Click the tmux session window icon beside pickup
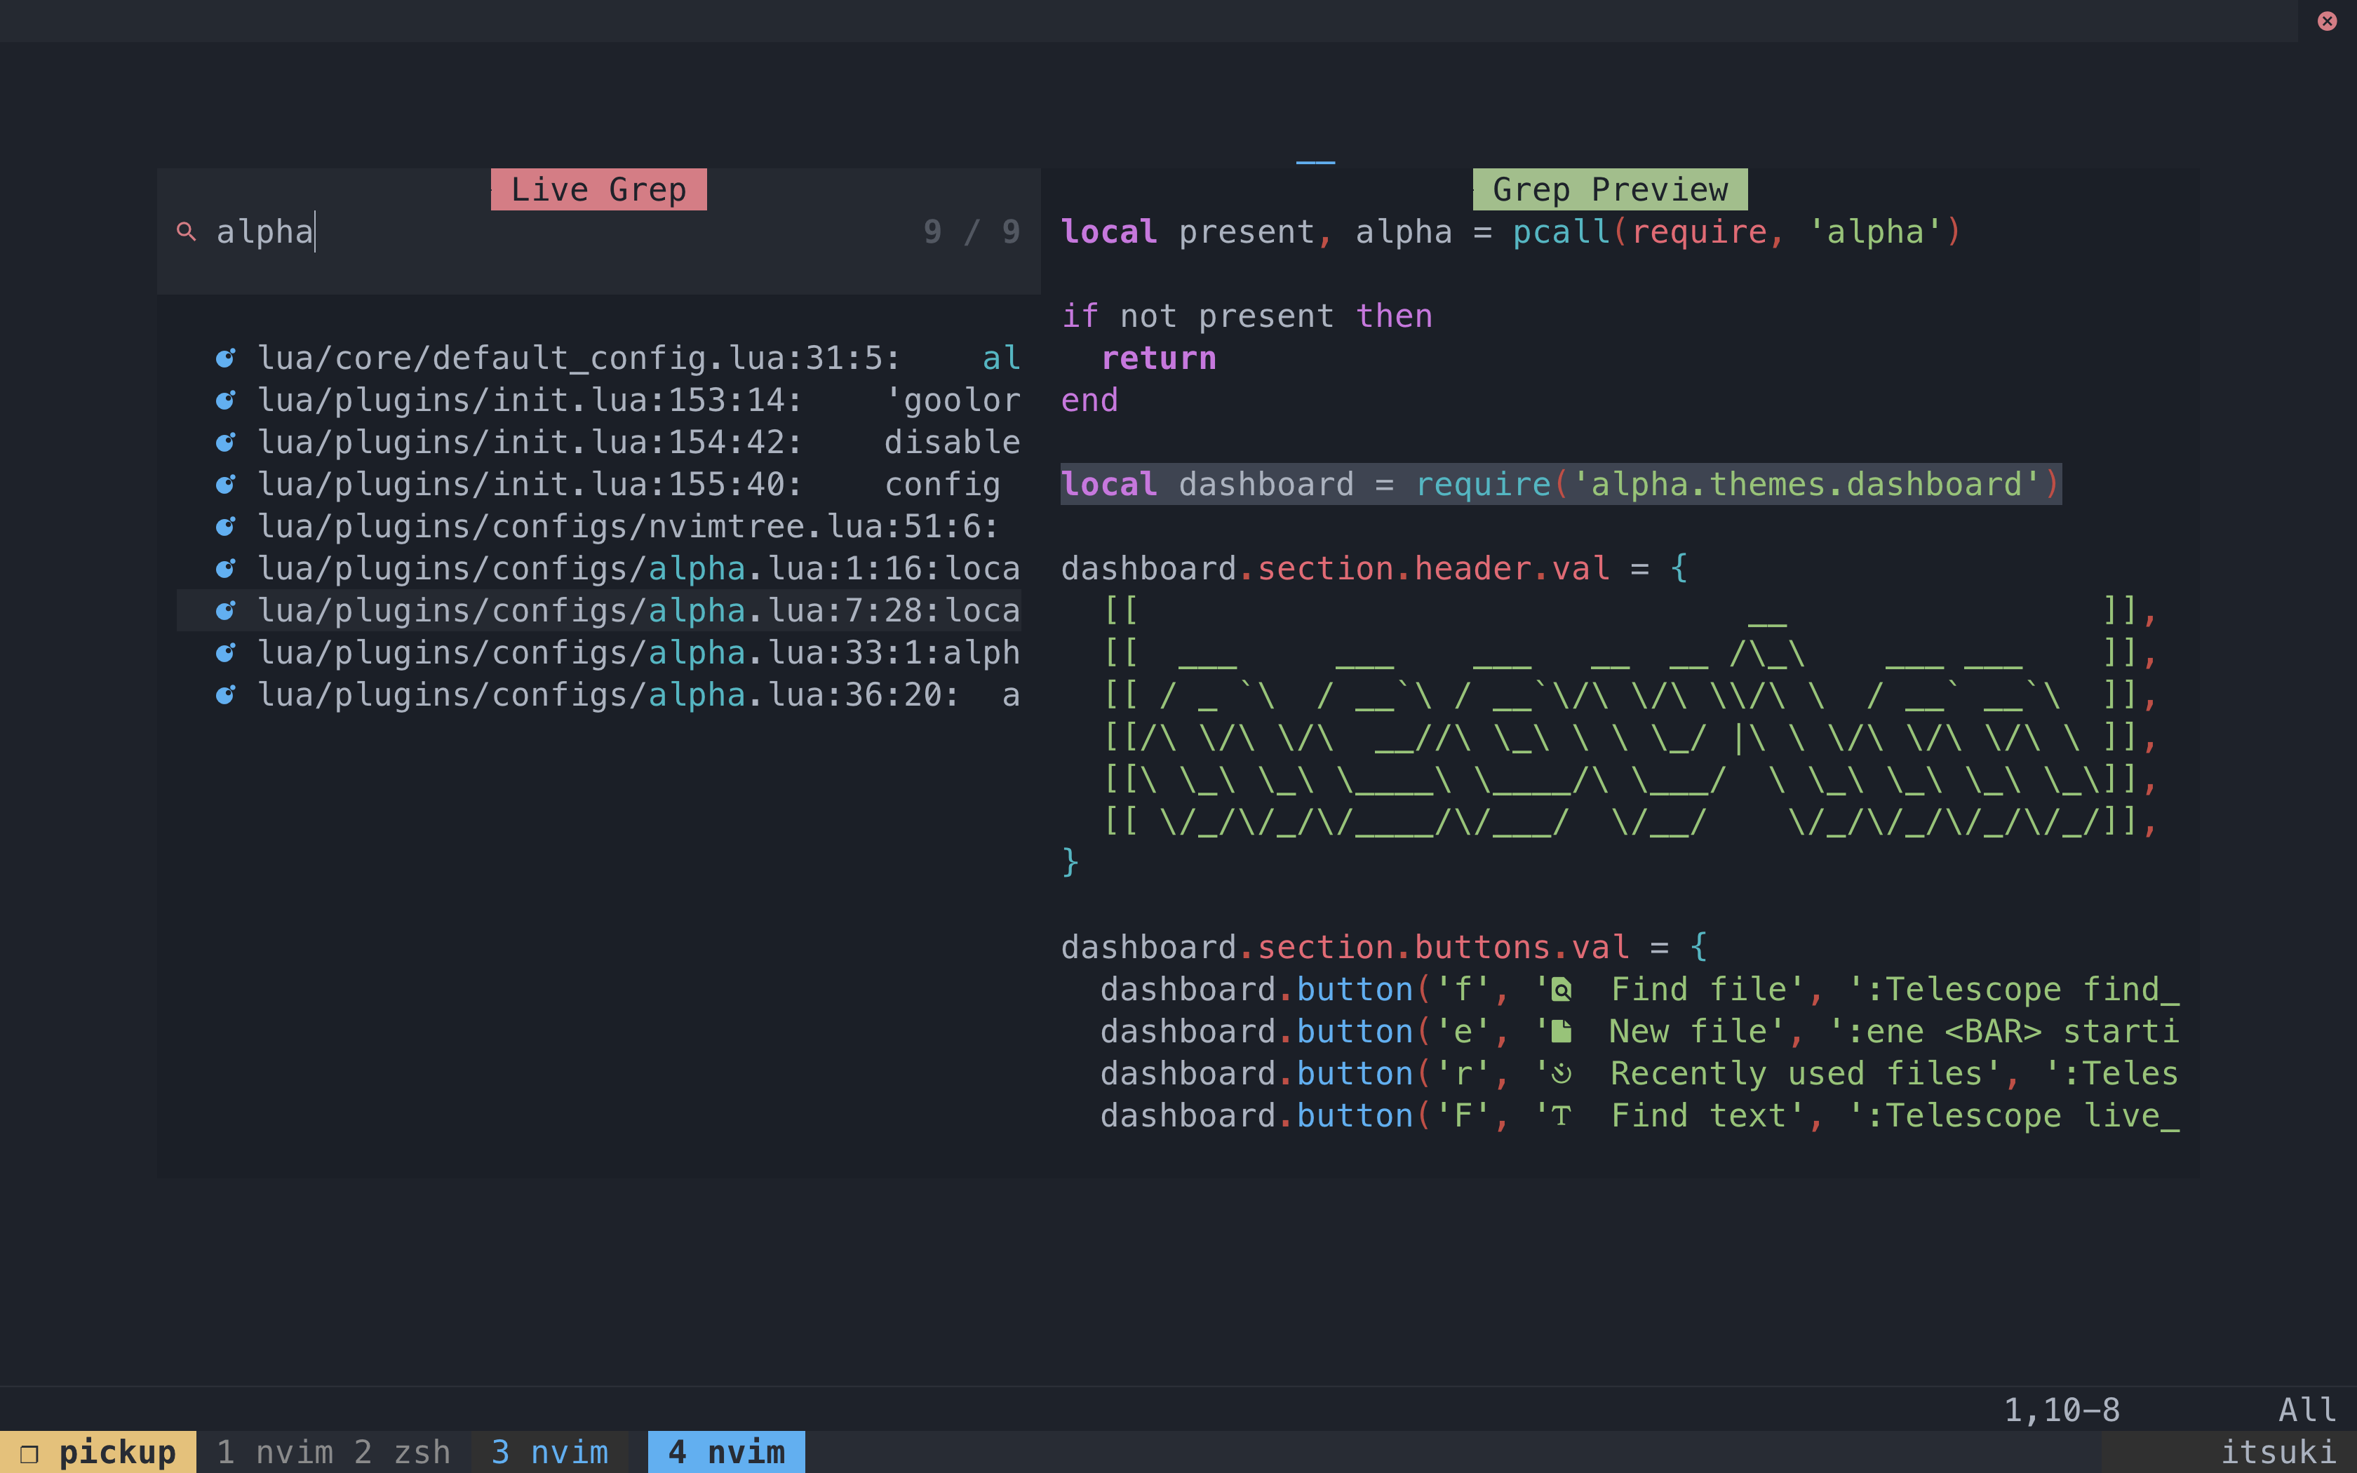2357x1473 pixels. click(x=29, y=1453)
